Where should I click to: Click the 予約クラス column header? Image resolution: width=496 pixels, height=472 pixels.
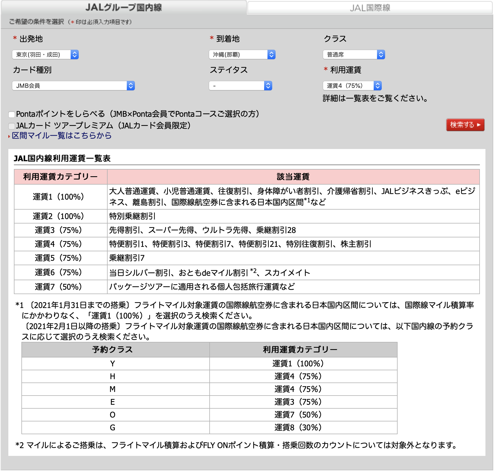(115, 350)
